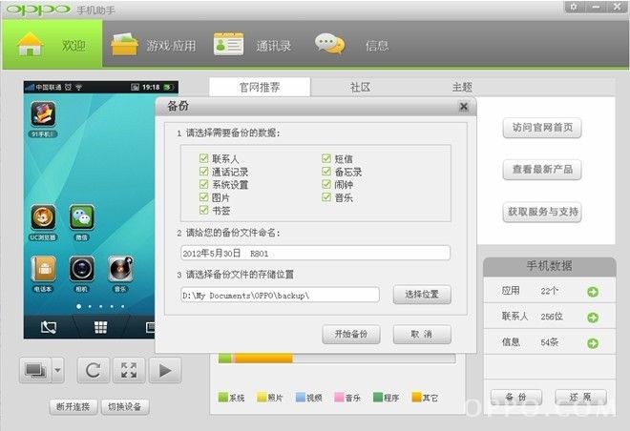This screenshot has width=630, height=431.
Task: Uncheck the 闹钟 checkbox
Action: [326, 184]
